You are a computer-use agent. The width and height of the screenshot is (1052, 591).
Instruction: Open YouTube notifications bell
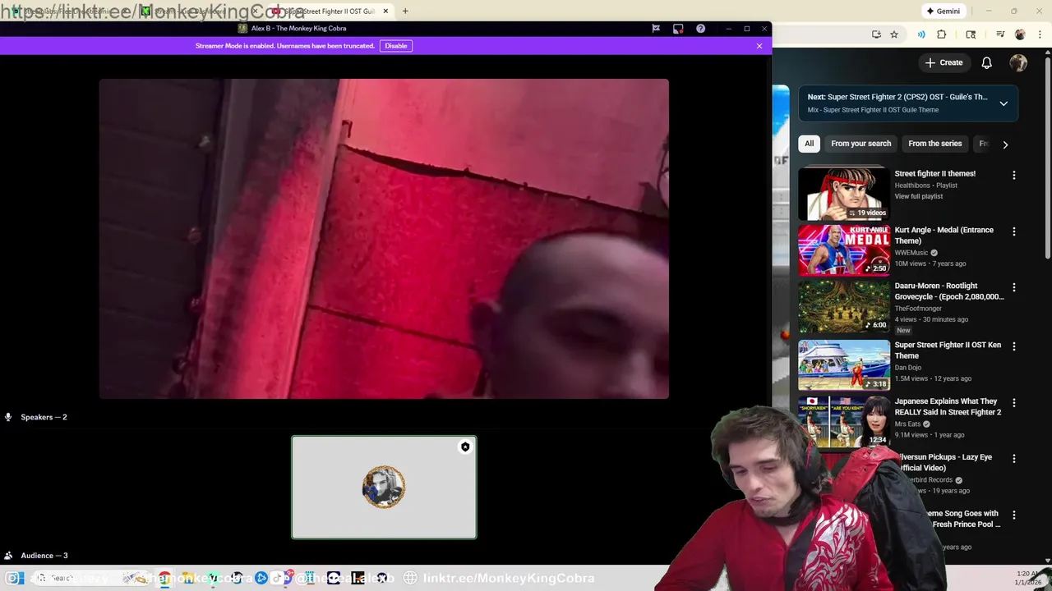pos(987,62)
